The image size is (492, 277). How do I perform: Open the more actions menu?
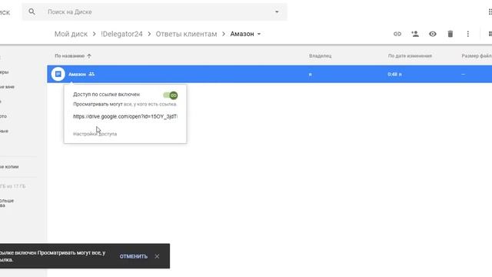[x=468, y=34]
